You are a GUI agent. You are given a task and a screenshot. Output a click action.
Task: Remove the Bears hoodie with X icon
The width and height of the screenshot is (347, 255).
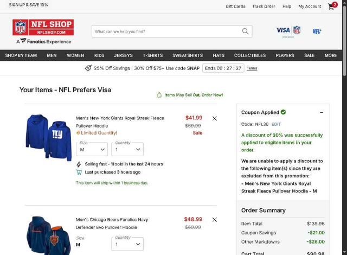coord(215,220)
